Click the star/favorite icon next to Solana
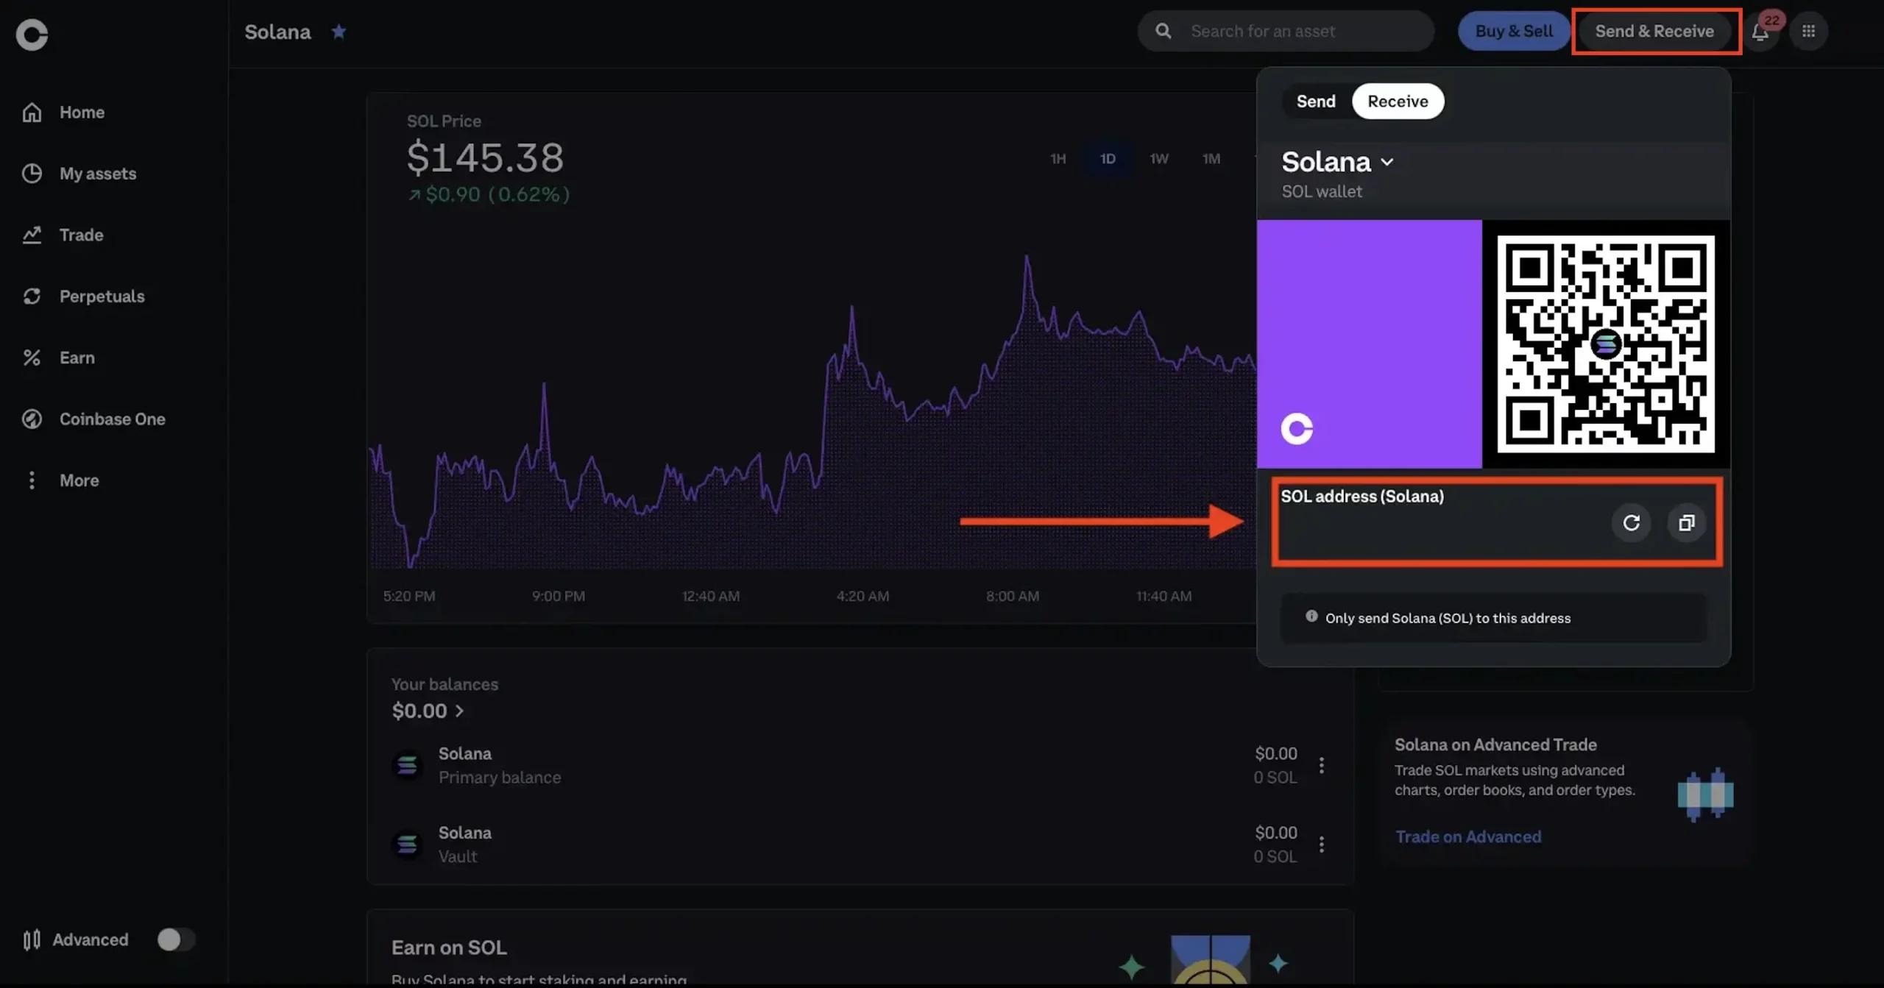Viewport: 1884px width, 988px height. (336, 31)
